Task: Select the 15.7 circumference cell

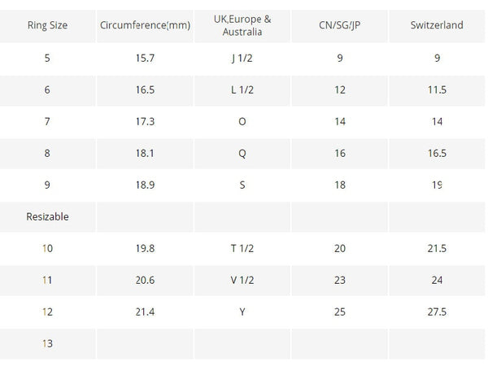Action: click(x=145, y=59)
